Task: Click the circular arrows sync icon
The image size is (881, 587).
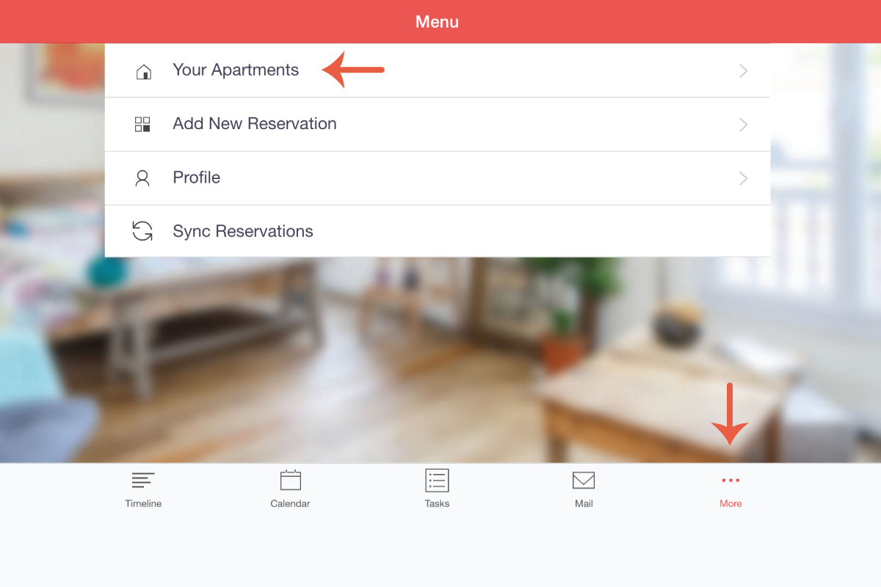Action: (x=142, y=231)
